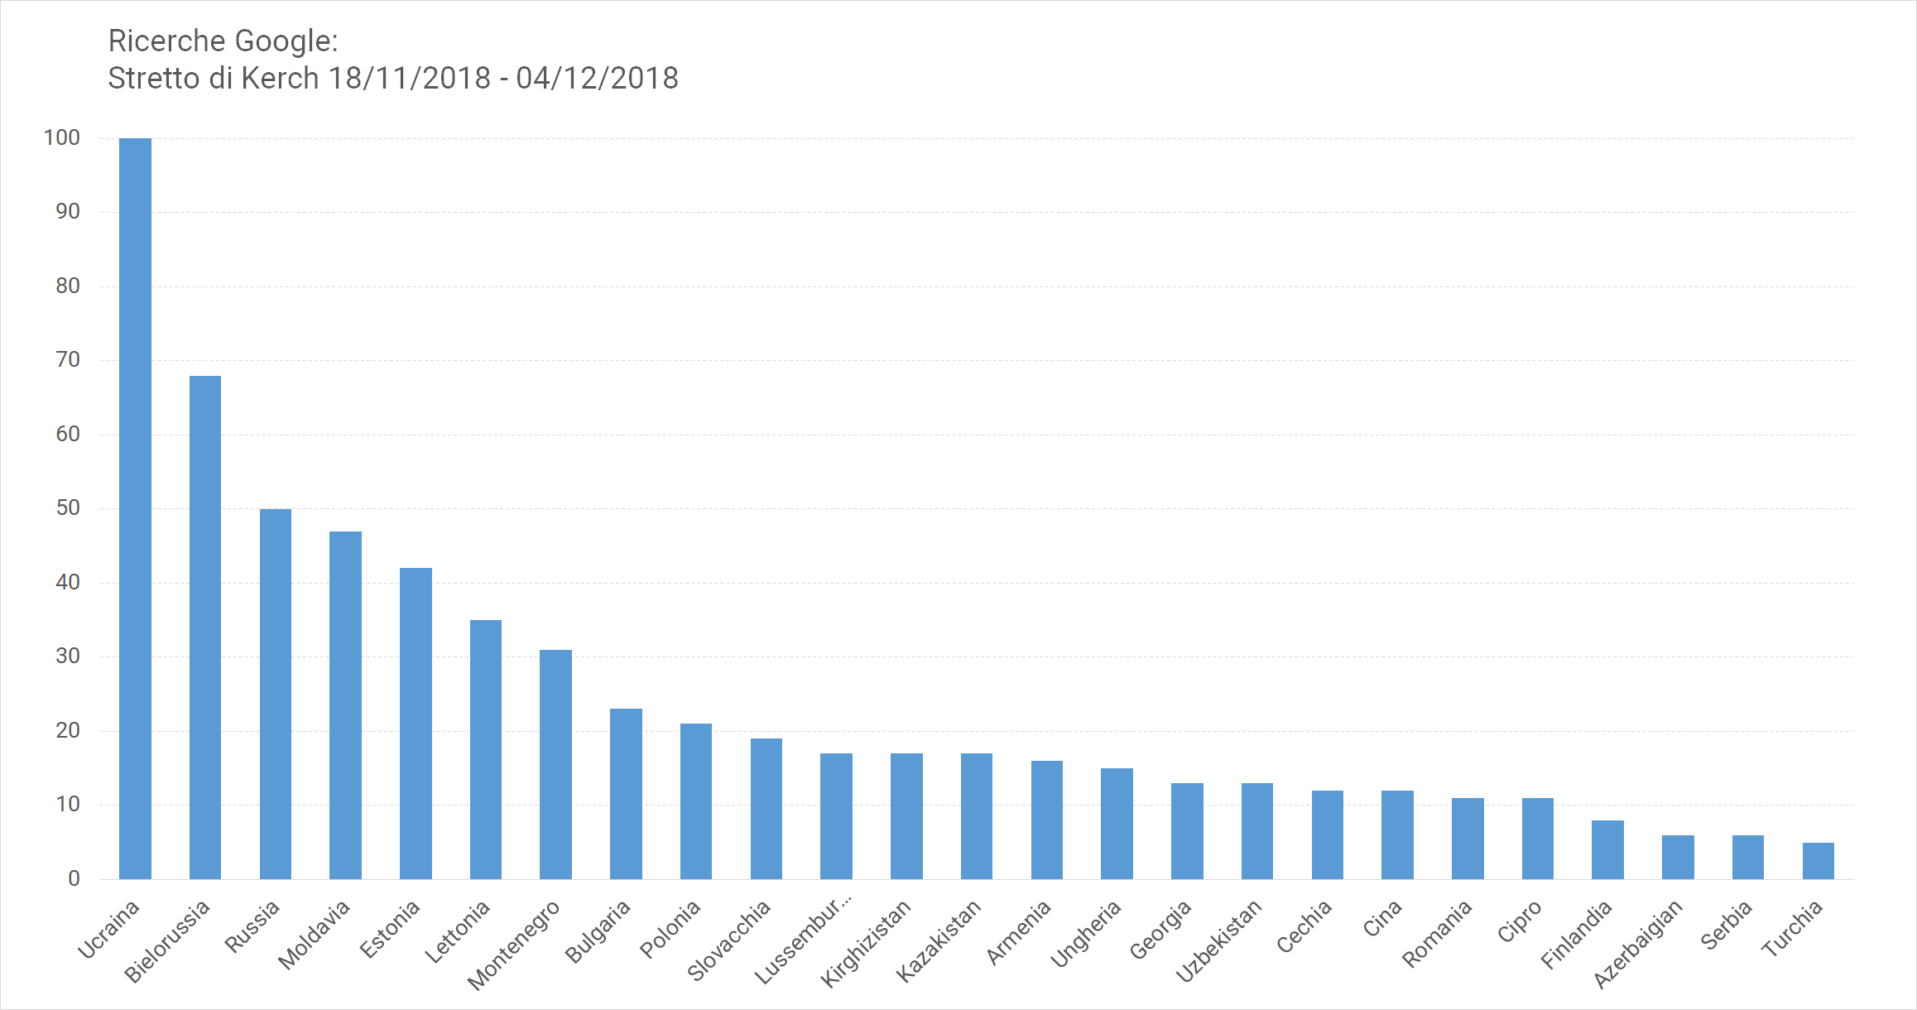Click the Turchia bar

point(1819,861)
